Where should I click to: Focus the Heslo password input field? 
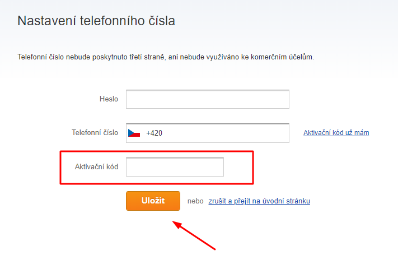(207, 99)
